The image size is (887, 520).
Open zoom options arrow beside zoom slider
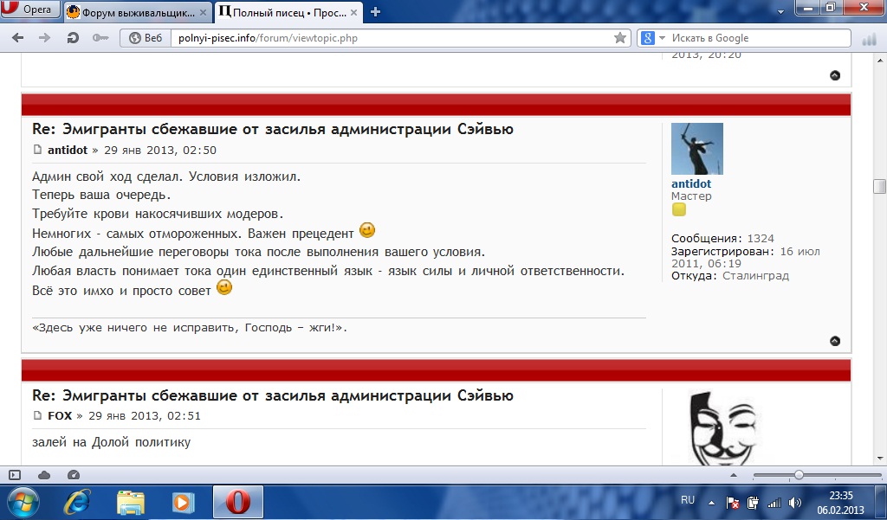click(x=734, y=475)
